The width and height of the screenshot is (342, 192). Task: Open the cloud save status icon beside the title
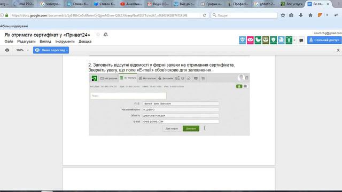tap(106, 35)
